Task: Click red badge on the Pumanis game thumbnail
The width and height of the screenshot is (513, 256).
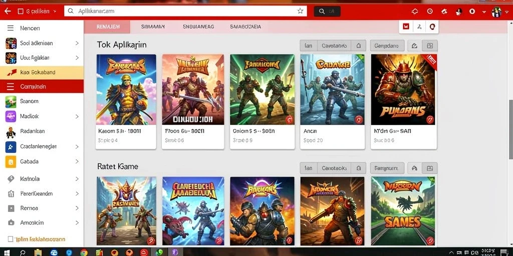Action: click(x=430, y=120)
